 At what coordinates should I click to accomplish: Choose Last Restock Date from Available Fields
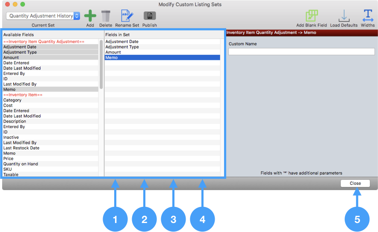21,148
